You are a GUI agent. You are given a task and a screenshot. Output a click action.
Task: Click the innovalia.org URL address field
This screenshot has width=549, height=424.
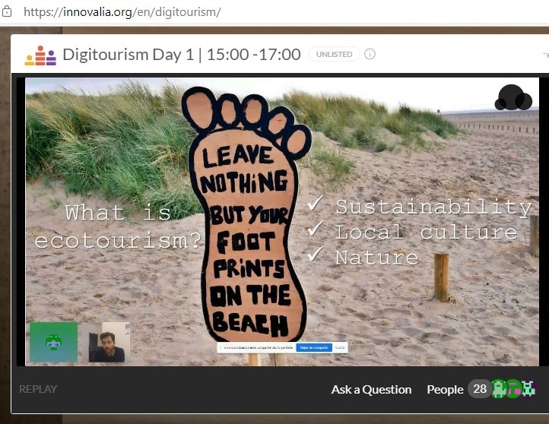point(122,12)
